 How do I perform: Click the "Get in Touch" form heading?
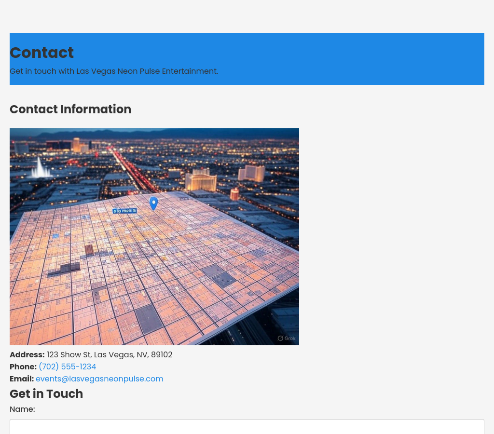[46, 394]
